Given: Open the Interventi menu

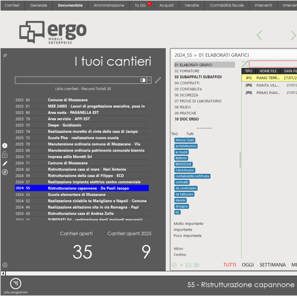Looking at the screenshot, I should point(263,5).
